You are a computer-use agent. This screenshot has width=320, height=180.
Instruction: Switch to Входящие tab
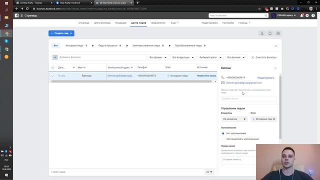coord(121,23)
